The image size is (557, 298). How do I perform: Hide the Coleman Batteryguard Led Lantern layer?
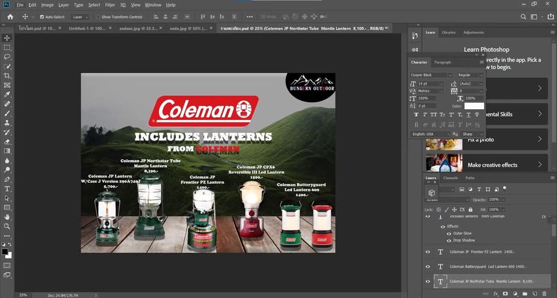click(x=428, y=267)
